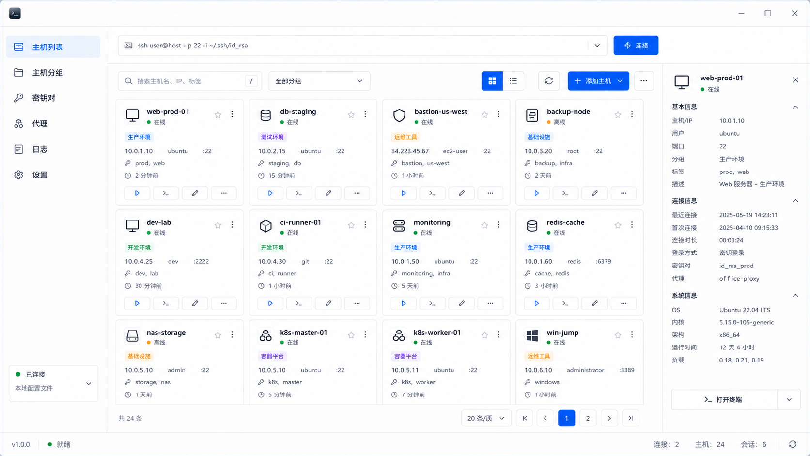The width and height of the screenshot is (810, 456).
Task: Open vertical dots menu on k8s-worker-01
Action: (x=498, y=335)
